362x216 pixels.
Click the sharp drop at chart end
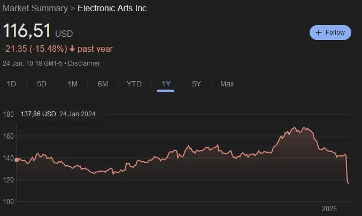click(347, 169)
